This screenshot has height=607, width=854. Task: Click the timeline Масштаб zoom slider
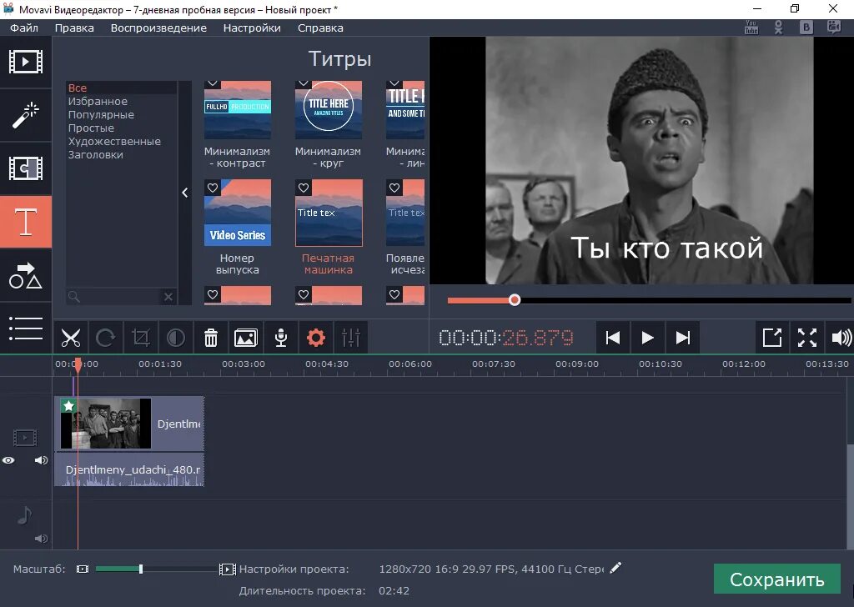point(156,569)
